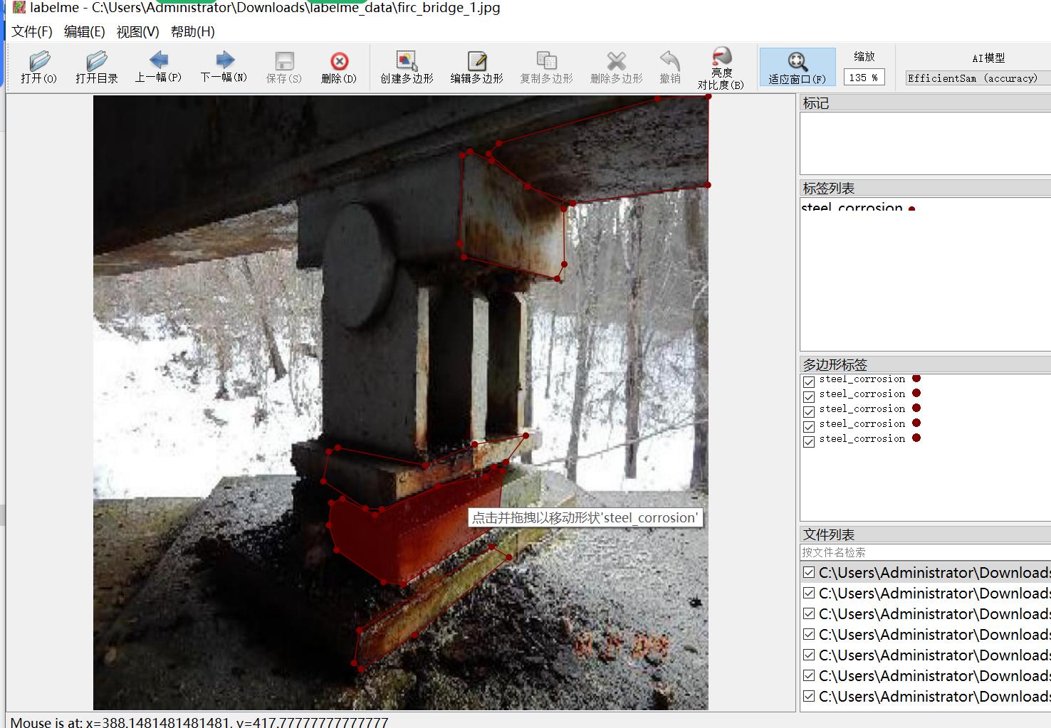
Task: Click the red Delete file icon
Action: (339, 67)
